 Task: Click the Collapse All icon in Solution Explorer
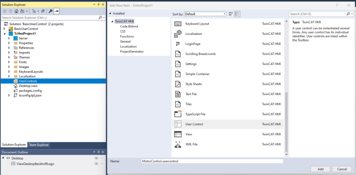click(43, 11)
